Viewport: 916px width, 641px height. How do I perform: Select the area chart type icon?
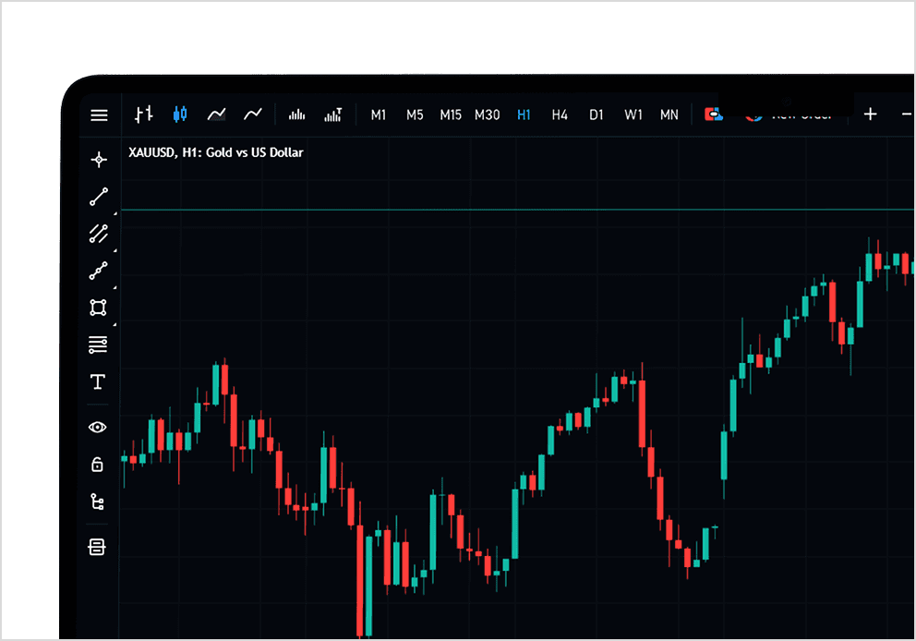click(x=217, y=114)
